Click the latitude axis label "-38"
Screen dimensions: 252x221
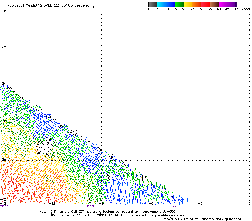[3, 160]
